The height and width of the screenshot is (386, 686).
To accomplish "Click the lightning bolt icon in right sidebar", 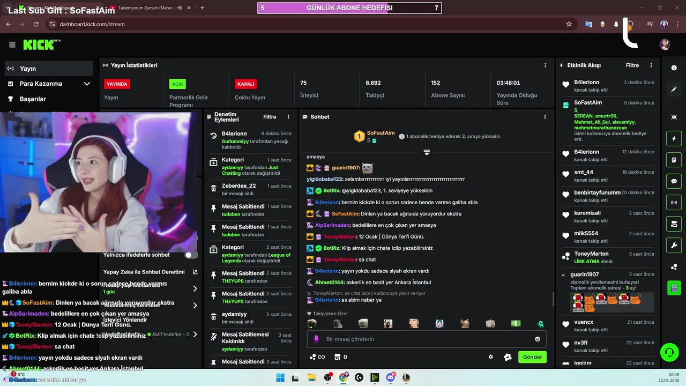I will (x=674, y=139).
